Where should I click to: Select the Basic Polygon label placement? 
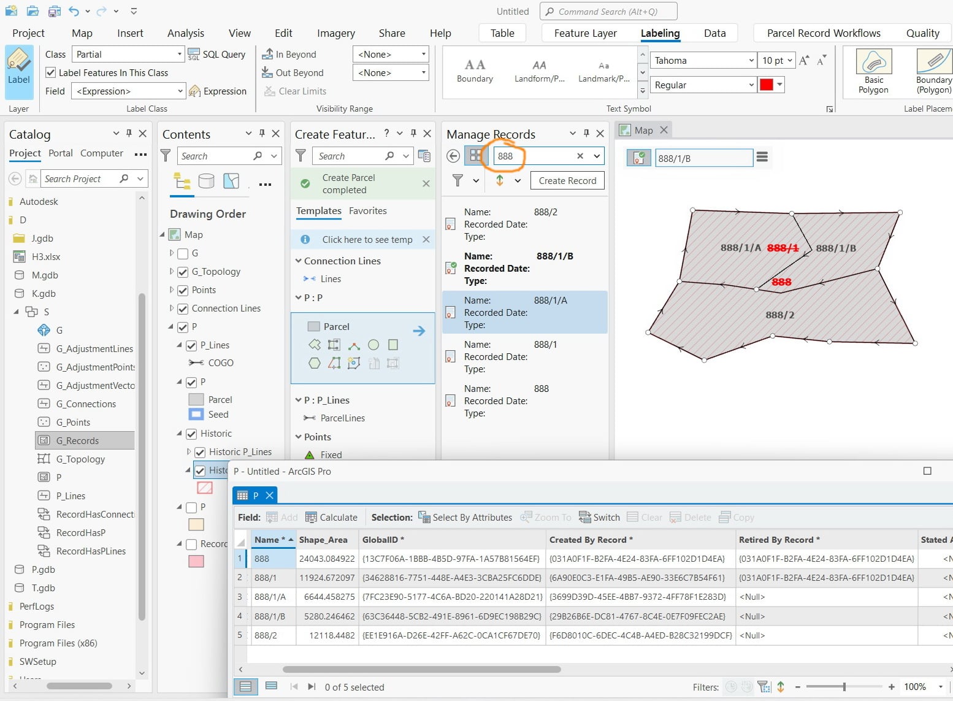click(x=873, y=72)
